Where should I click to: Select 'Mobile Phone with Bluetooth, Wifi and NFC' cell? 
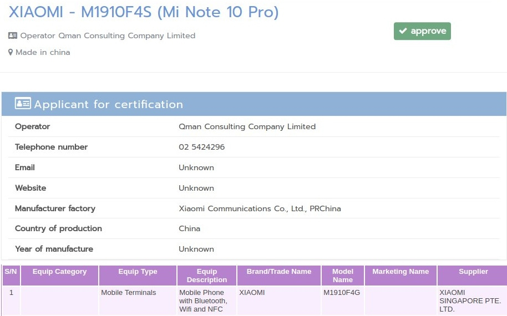point(207,300)
